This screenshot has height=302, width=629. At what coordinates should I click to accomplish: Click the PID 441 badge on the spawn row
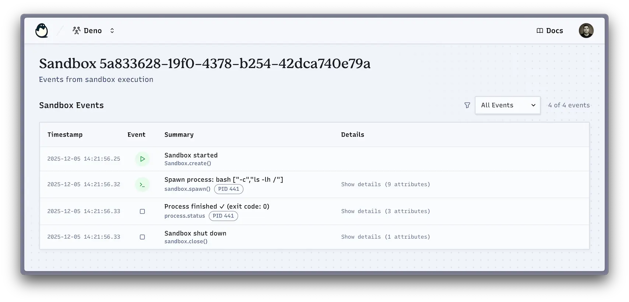click(229, 189)
